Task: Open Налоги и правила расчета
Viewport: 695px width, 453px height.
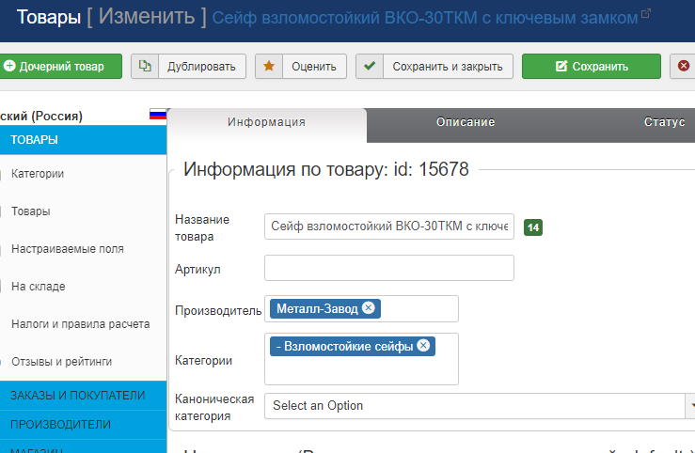Action: [x=80, y=324]
